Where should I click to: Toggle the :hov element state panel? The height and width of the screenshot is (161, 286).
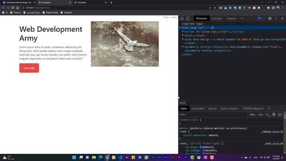(252, 114)
